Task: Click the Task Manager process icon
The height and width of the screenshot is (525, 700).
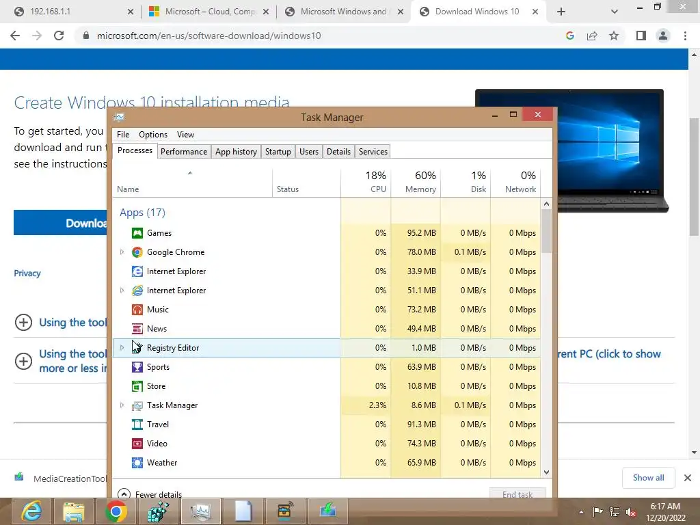Action: [x=137, y=405]
